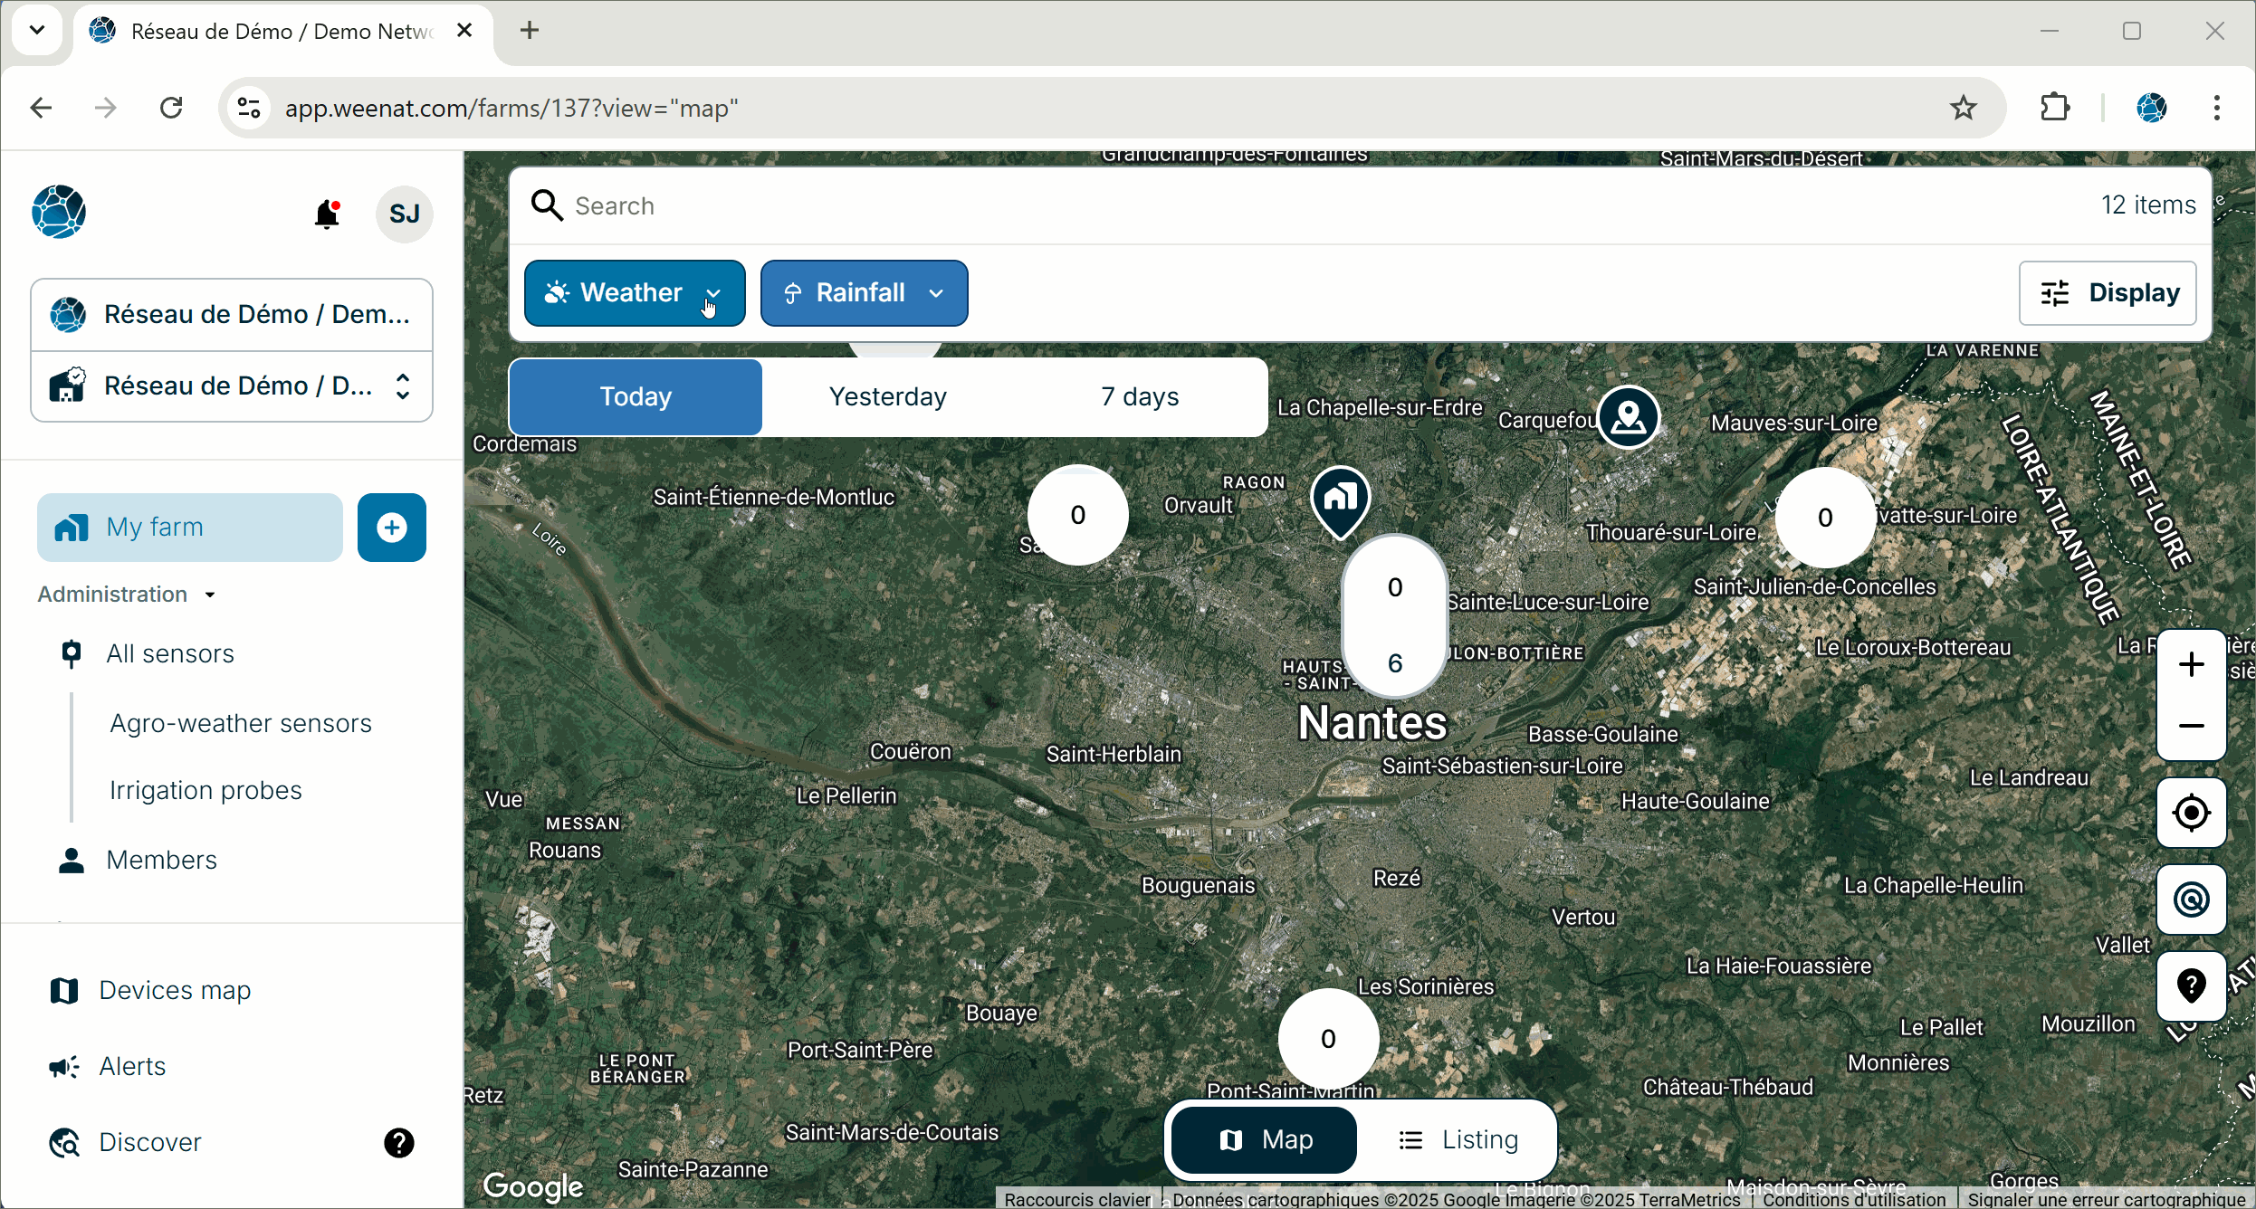Click the search magnifier icon

click(547, 205)
